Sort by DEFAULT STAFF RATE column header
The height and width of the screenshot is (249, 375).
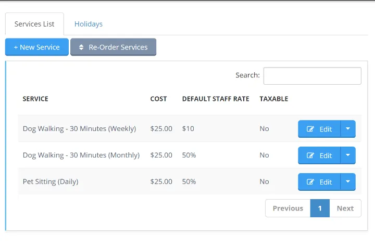coord(216,99)
